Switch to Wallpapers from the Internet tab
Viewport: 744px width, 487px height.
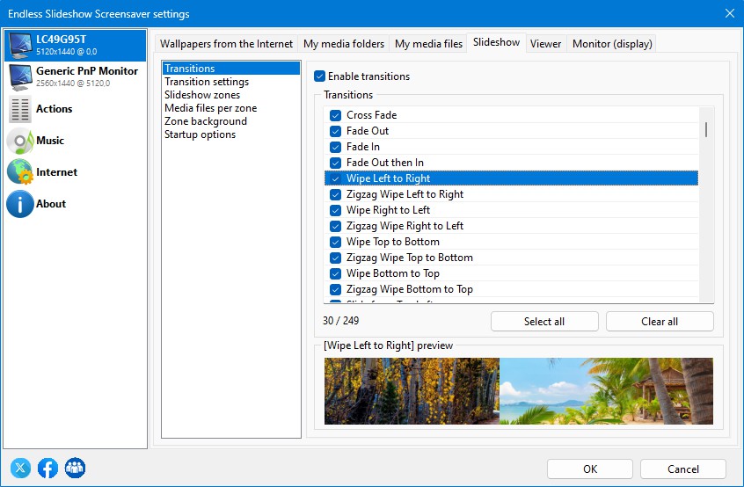click(x=226, y=44)
